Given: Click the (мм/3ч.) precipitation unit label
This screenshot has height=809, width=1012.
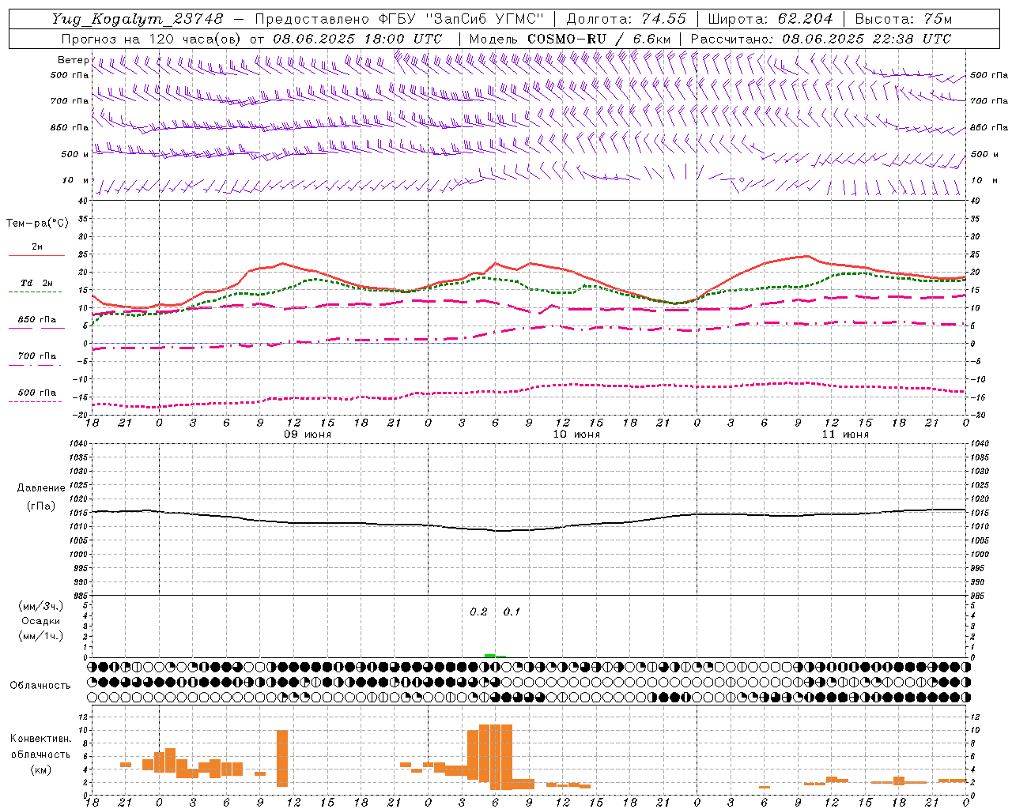Looking at the screenshot, I should click(41, 606).
